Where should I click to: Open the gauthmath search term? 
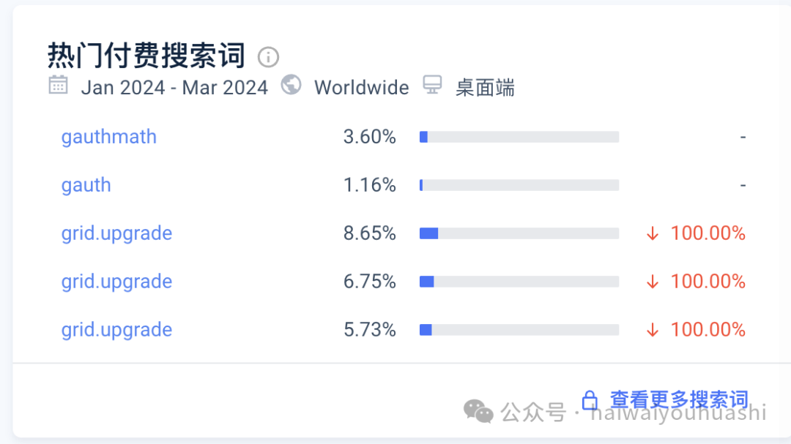(x=109, y=137)
